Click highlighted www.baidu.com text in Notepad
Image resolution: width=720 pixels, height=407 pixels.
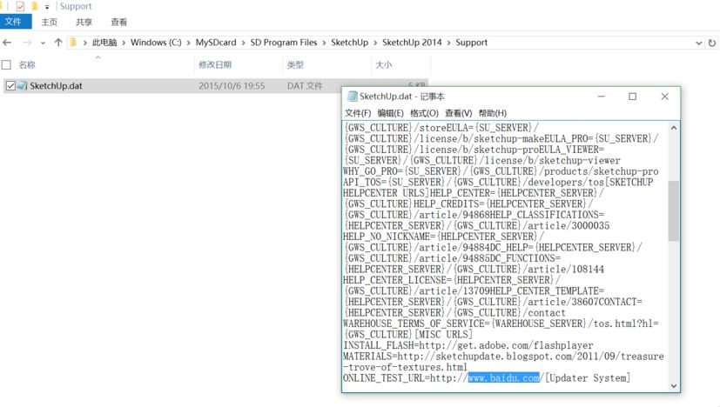point(504,378)
